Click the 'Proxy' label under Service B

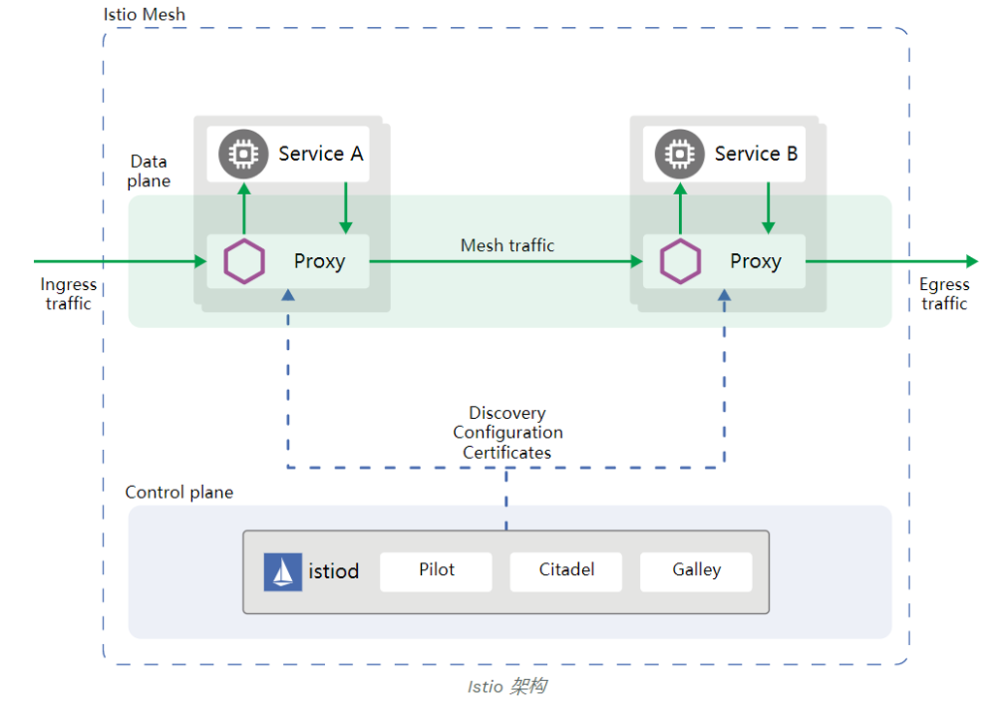click(x=756, y=262)
